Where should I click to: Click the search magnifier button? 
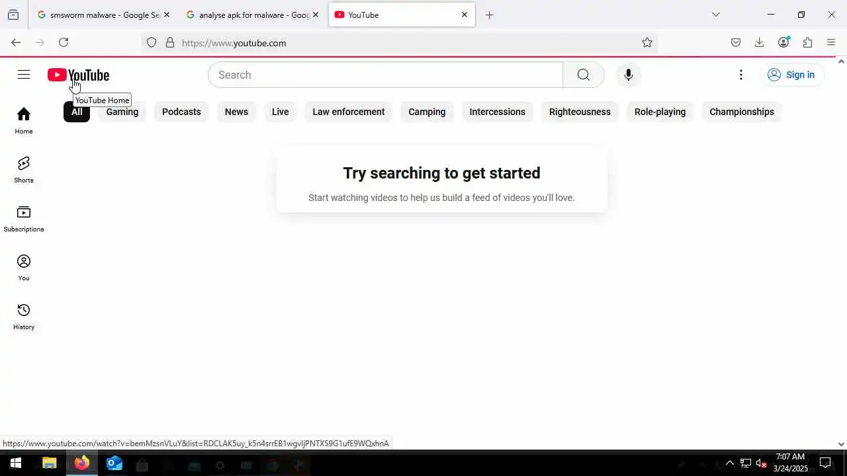click(x=583, y=75)
